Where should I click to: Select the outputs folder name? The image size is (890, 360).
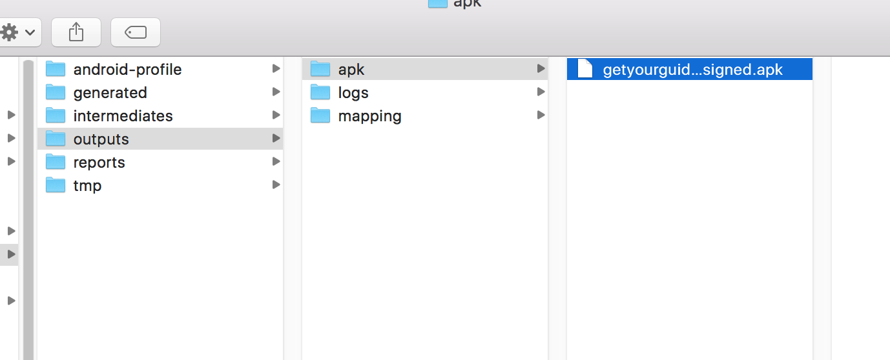pos(101,139)
